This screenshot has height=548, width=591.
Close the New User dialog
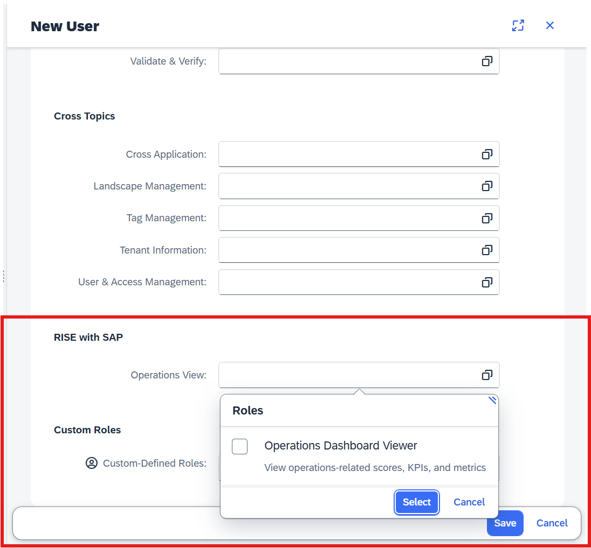(549, 26)
